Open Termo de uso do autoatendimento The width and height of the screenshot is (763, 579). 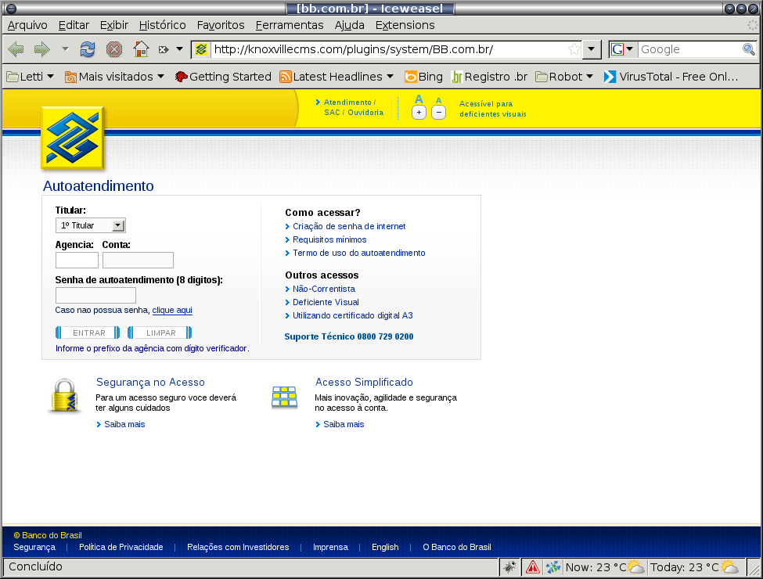pos(358,253)
